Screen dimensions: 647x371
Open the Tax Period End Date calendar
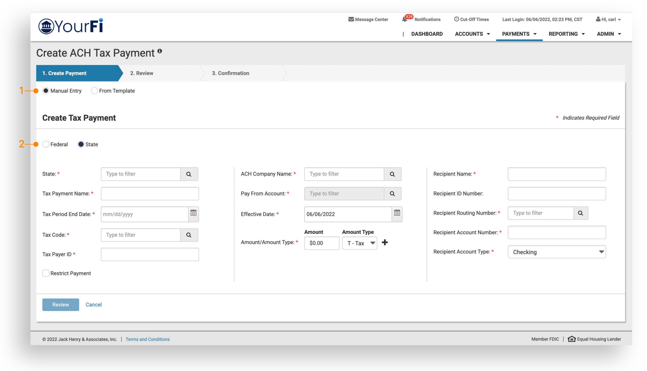click(x=194, y=213)
